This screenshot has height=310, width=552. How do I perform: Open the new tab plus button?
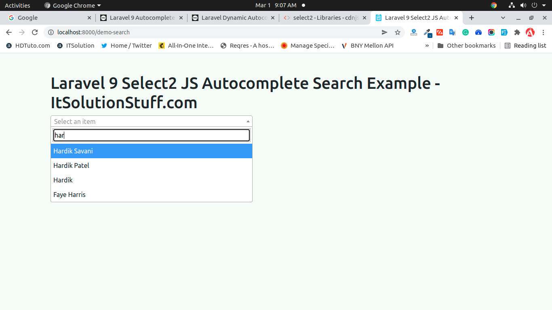click(471, 18)
